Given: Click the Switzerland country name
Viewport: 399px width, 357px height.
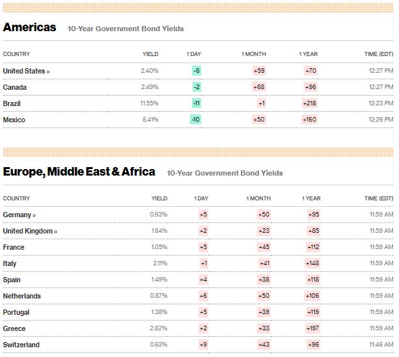Looking at the screenshot, I should [x=21, y=345].
